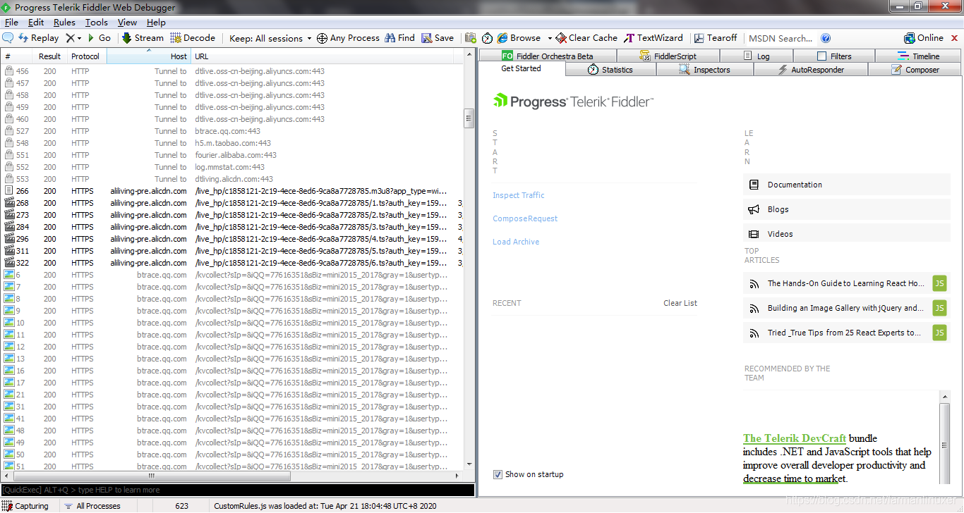Uncheck the Show on startup checkbox

498,474
